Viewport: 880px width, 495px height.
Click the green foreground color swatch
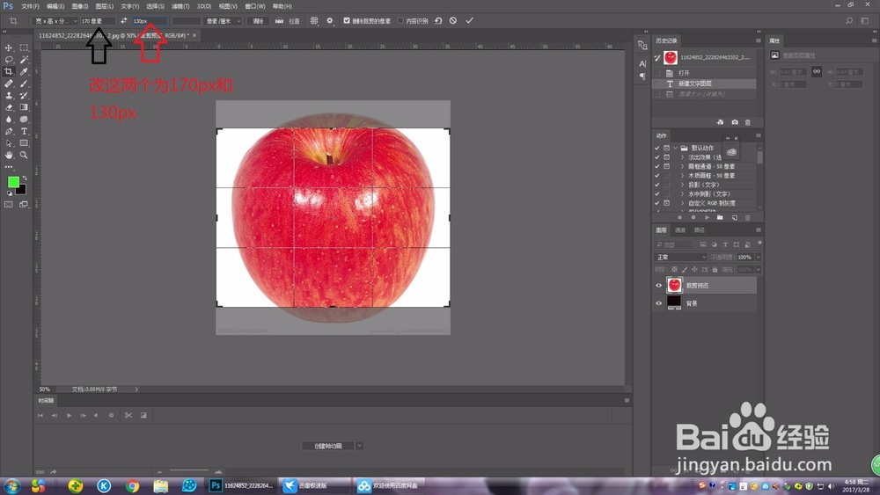[13, 182]
